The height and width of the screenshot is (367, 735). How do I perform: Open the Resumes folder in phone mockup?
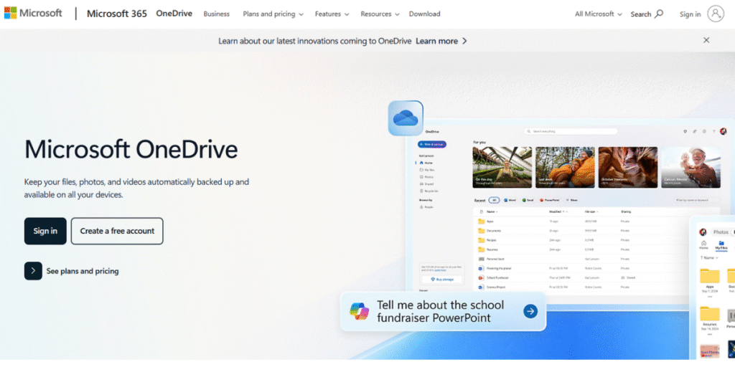(710, 318)
